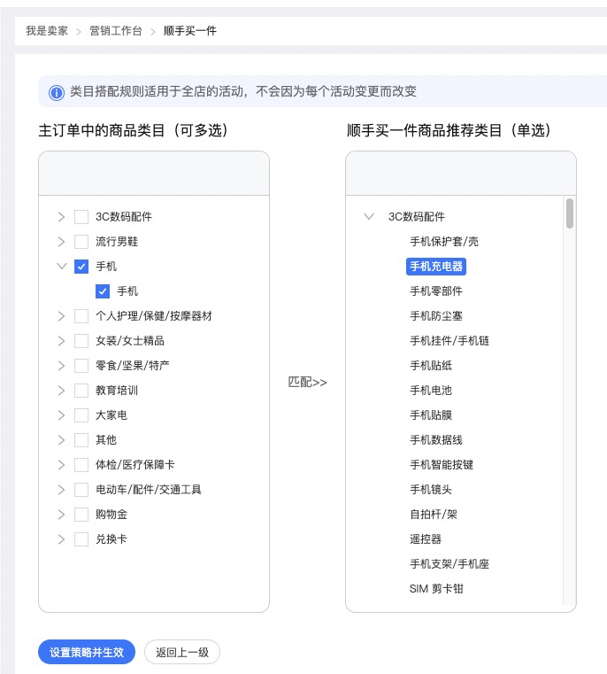The image size is (607, 674).
Task: Select 手机贴纸 recommendation category
Action: (431, 366)
